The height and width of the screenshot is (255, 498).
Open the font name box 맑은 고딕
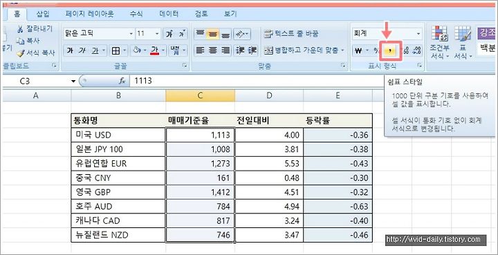click(99, 34)
